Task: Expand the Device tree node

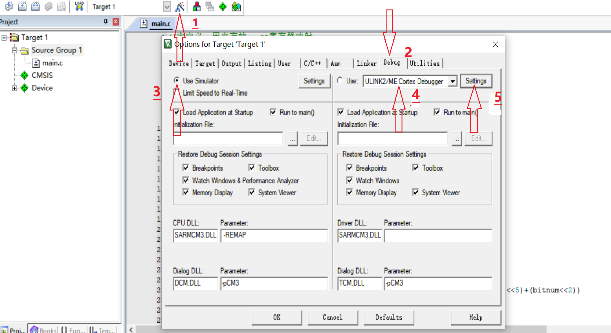Action: [x=14, y=88]
